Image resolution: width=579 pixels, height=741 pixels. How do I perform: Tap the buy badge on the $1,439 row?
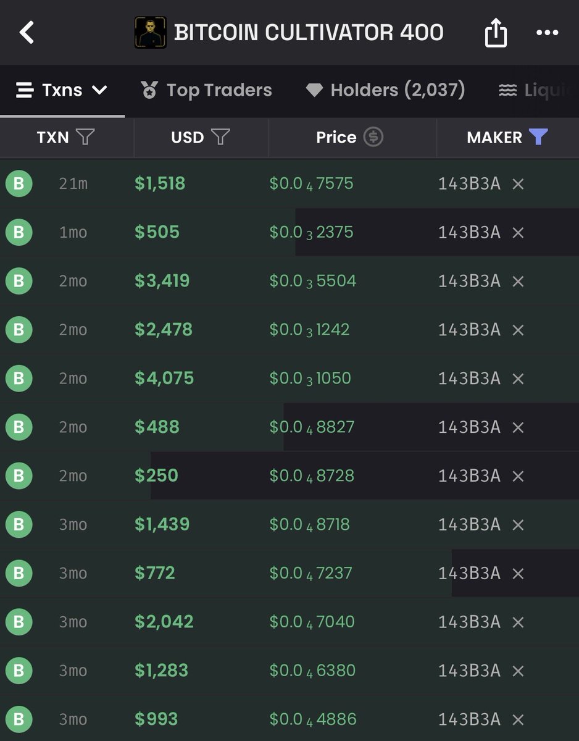click(19, 525)
